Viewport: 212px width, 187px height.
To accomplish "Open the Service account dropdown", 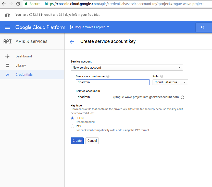I will (x=127, y=68).
